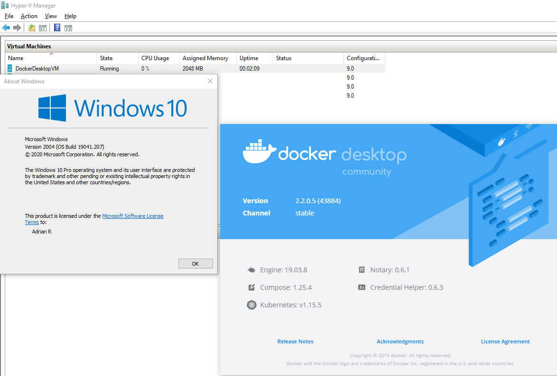This screenshot has width=557, height=376.
Task: Click the Notary: 0.6.1 text
Action: 390,270
